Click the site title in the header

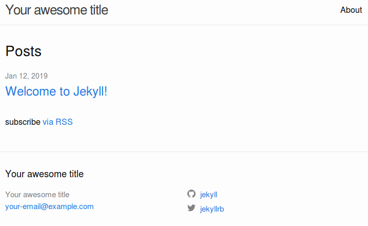click(x=57, y=10)
